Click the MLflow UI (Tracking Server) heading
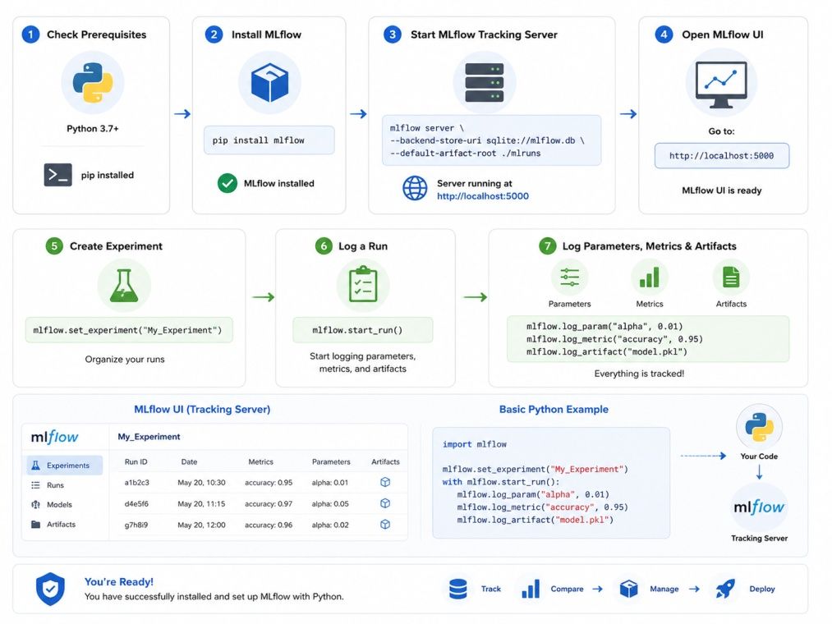832x624 pixels. (202, 409)
